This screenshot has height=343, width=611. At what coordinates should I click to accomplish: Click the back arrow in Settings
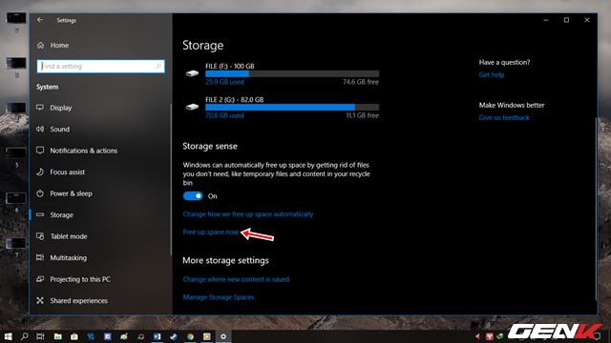(x=40, y=20)
